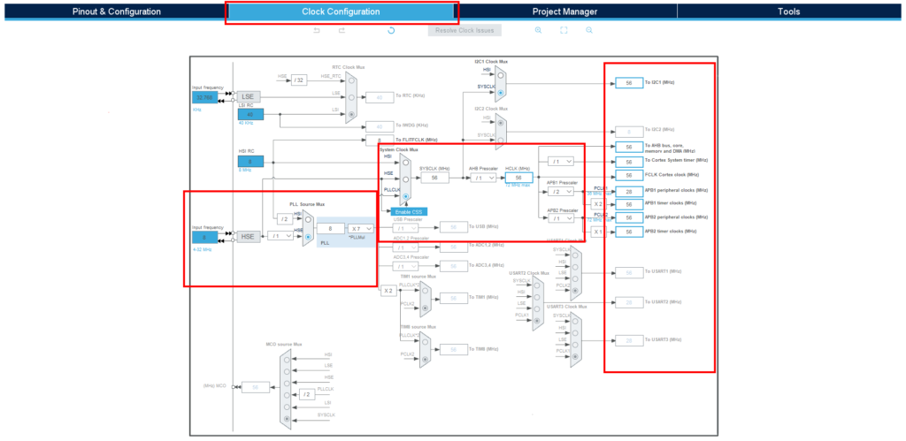The width and height of the screenshot is (906, 441).
Task: Click To AHB bus value field
Action: (629, 148)
